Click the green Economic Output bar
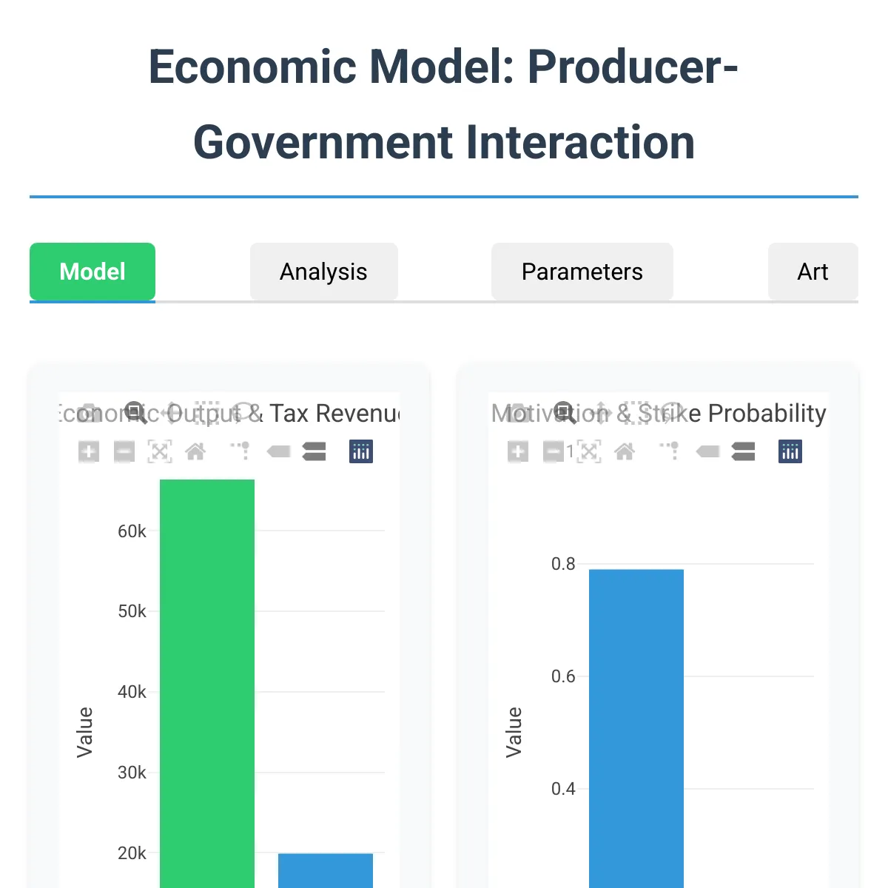The width and height of the screenshot is (888, 888). (207, 666)
